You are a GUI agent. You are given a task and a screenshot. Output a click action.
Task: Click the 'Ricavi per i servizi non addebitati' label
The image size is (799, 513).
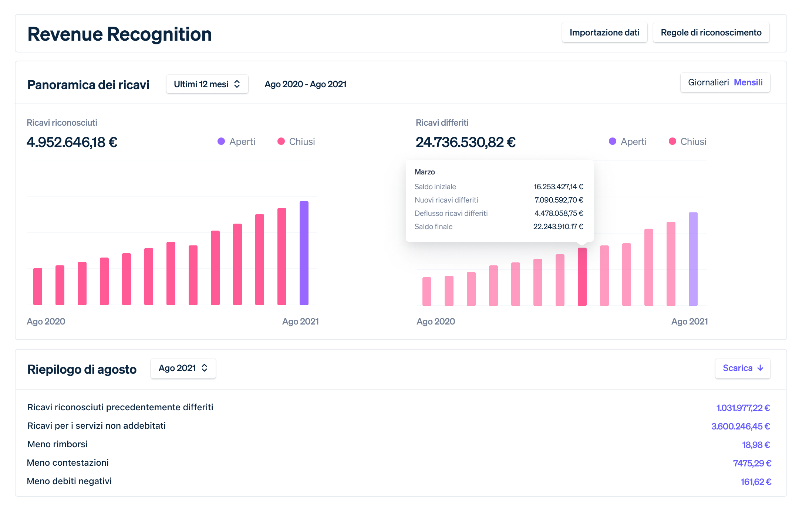tap(97, 426)
